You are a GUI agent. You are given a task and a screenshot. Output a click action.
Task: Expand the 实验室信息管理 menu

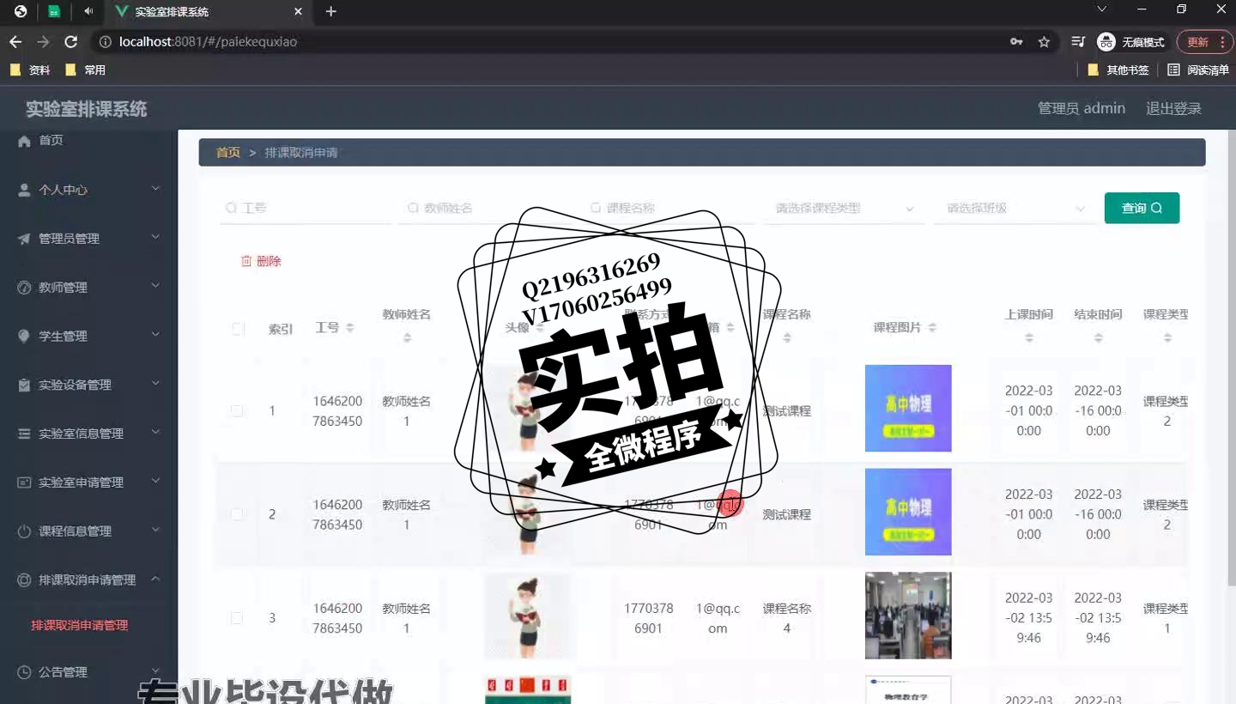coord(155,432)
